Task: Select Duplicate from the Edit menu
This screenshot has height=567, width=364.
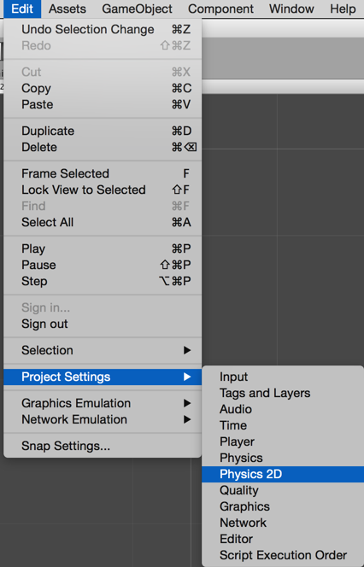Action: coord(103,131)
